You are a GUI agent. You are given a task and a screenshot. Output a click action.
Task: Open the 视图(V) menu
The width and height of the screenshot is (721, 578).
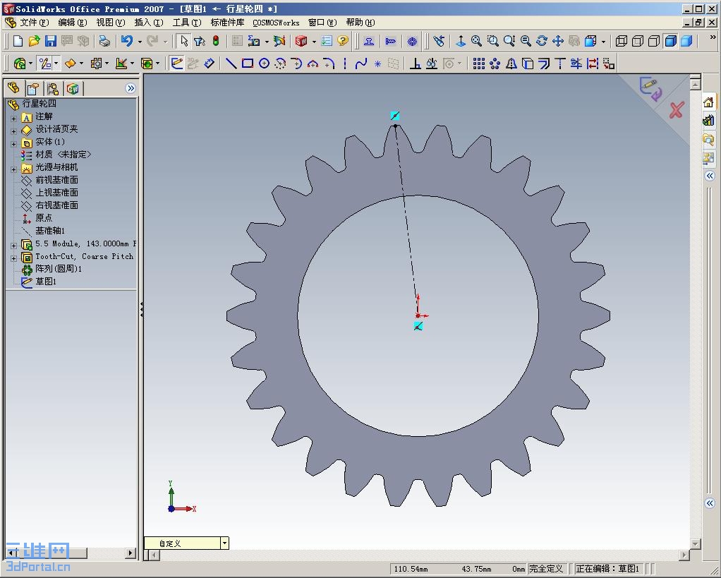tap(110, 22)
